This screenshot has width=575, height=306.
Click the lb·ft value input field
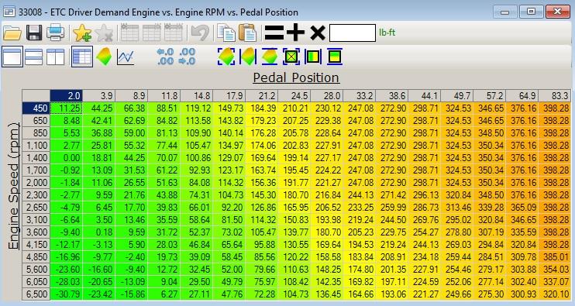pos(353,33)
